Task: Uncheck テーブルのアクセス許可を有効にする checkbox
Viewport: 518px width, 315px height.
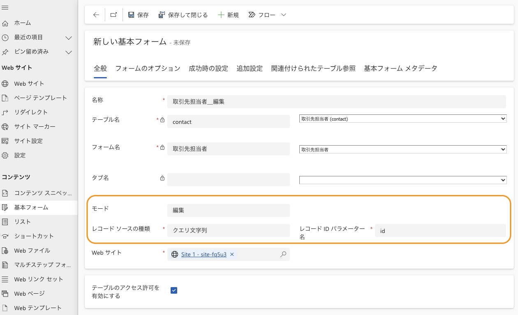Action: coord(174,290)
